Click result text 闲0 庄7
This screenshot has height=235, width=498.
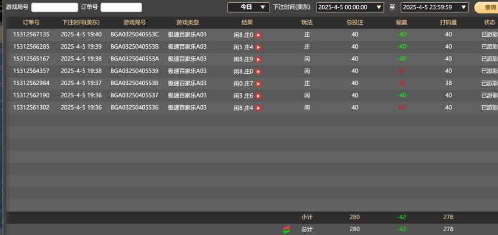click(243, 84)
